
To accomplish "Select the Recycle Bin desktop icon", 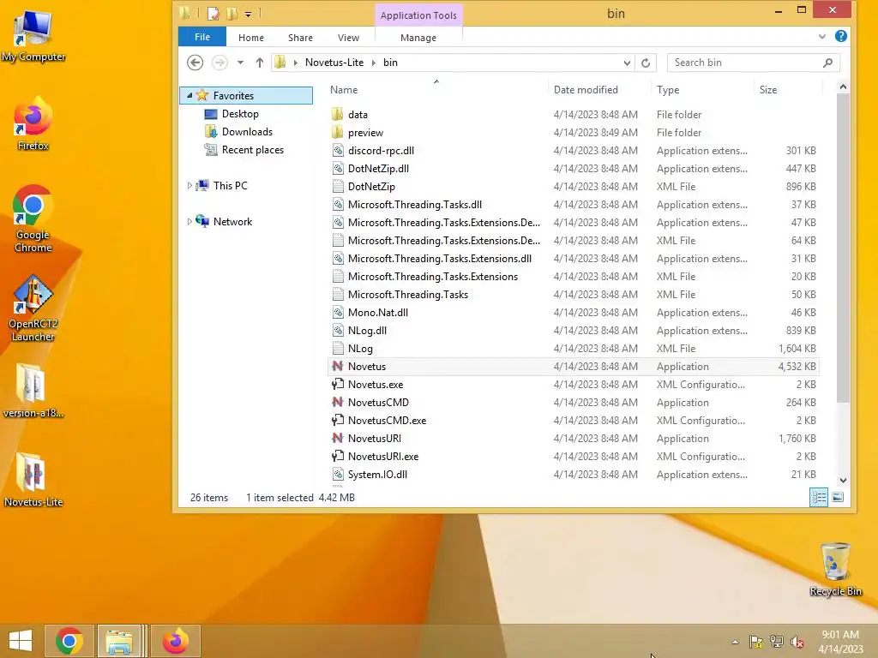I will (835, 569).
